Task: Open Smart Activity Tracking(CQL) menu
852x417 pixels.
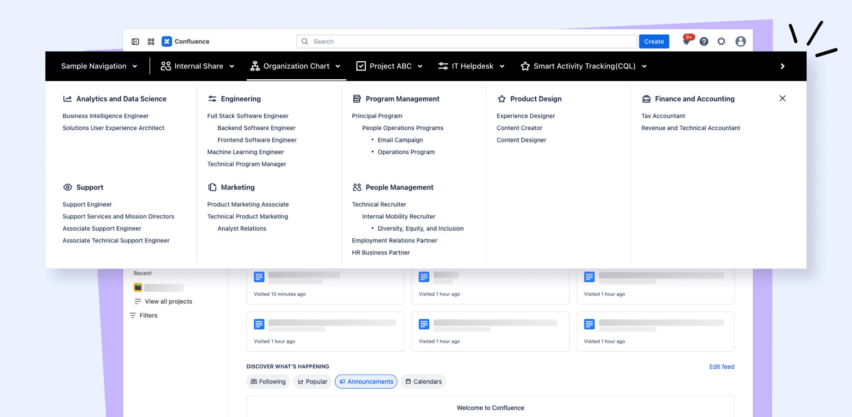Action: coord(583,66)
